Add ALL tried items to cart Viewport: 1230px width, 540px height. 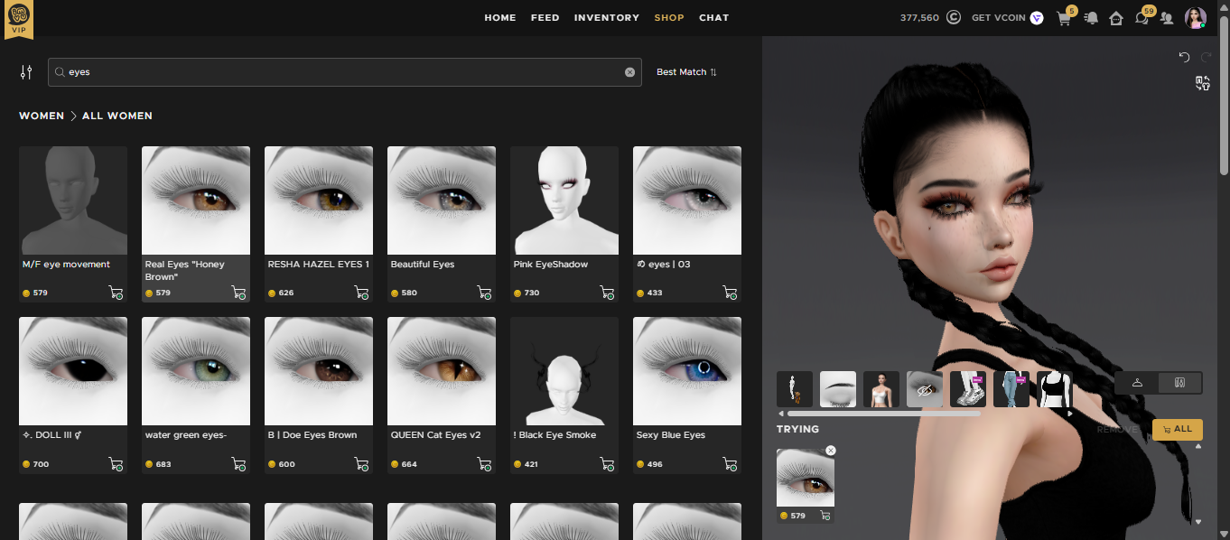pos(1178,430)
